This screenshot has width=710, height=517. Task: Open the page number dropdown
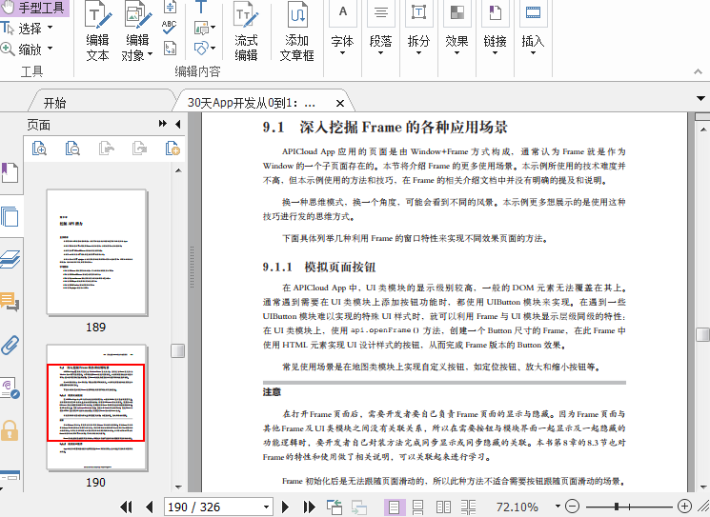pyautogui.click(x=265, y=507)
